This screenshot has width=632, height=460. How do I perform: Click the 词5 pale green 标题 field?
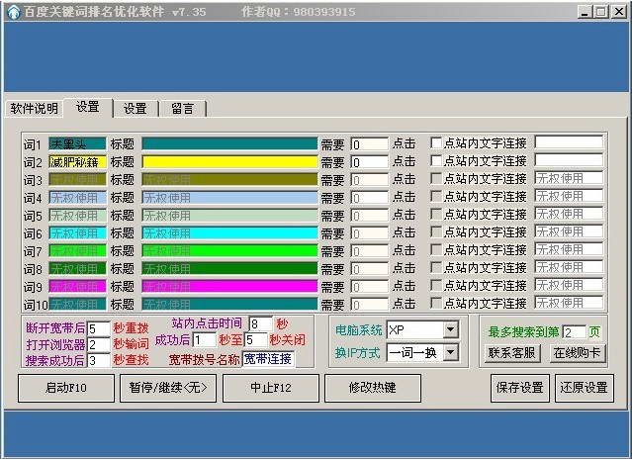(x=229, y=215)
